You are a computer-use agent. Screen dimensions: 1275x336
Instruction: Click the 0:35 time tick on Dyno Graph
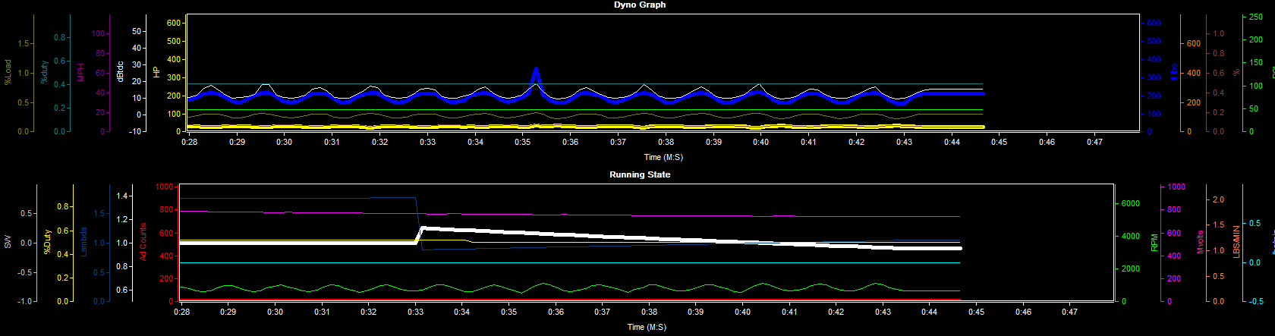tap(522, 142)
